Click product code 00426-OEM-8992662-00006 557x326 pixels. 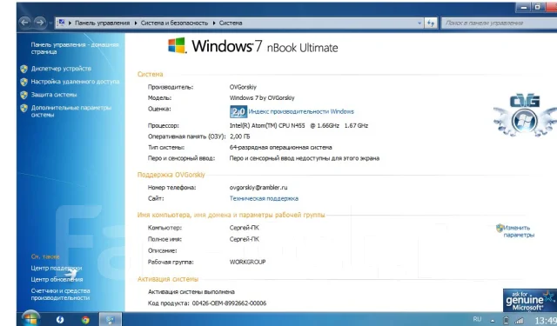point(229,303)
